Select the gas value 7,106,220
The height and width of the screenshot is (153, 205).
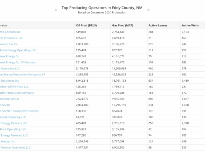click(x=118, y=44)
